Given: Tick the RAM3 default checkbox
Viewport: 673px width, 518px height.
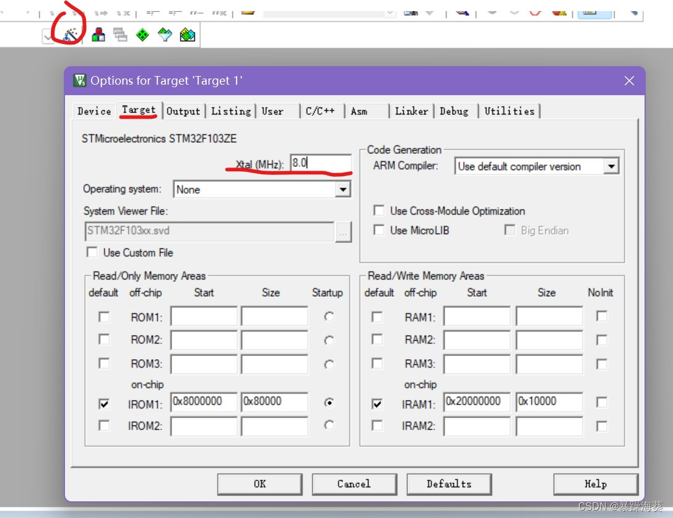Looking at the screenshot, I should click(x=377, y=363).
